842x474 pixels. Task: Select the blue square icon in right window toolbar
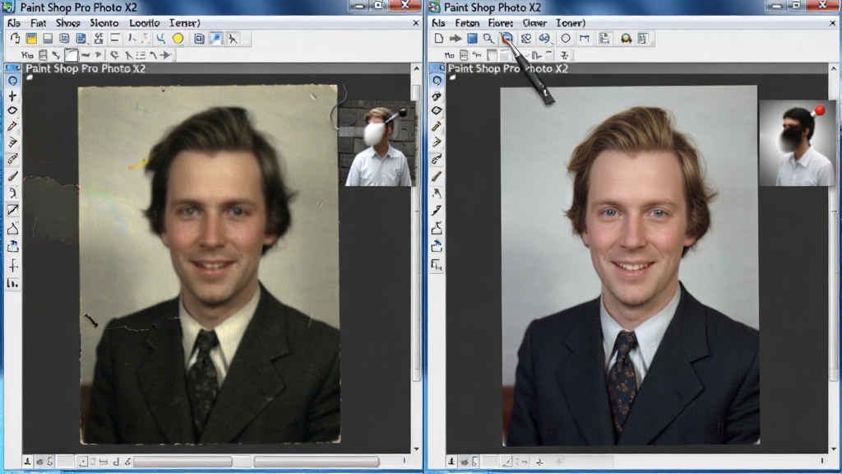[472, 39]
